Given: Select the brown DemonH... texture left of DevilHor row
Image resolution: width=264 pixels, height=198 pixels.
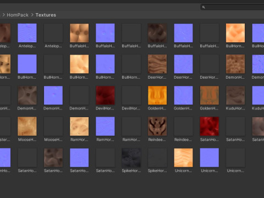Looking at the screenshot, I should pos(27,95).
